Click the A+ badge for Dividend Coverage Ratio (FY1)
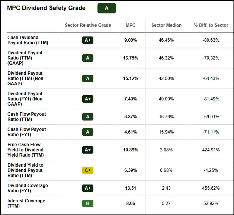Screen dimensions: 234x215 88,188
